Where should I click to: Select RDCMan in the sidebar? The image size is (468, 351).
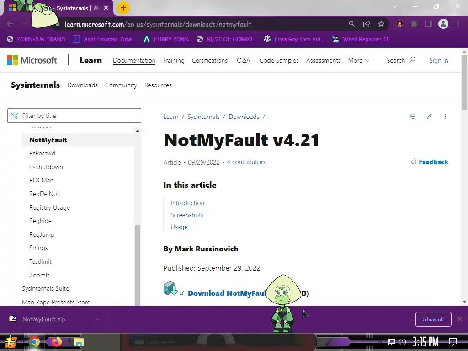click(41, 180)
